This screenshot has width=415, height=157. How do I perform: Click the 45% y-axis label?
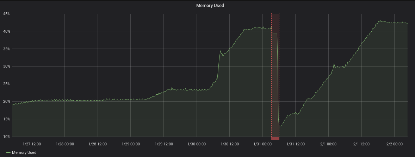pyautogui.click(x=6, y=14)
